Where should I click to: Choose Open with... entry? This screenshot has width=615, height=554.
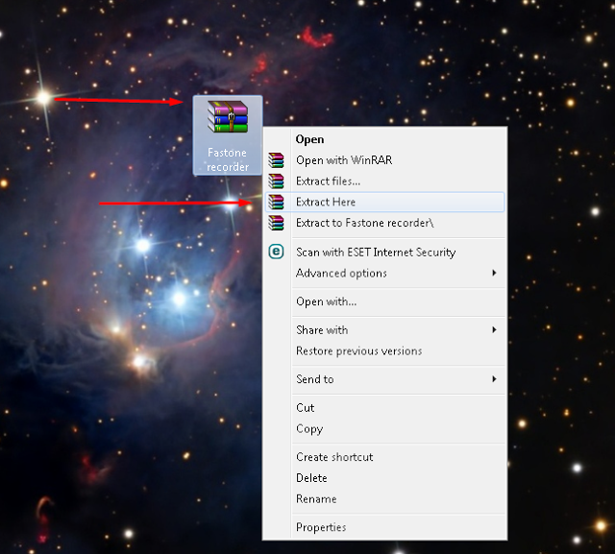(x=384, y=301)
